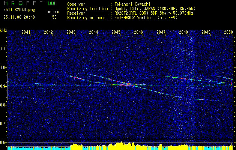Click the Receiving antenna label
Screen dimensions: 236x150
click(86, 18)
